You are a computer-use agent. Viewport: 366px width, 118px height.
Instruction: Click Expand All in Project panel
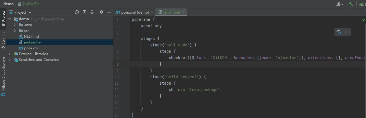tap(84, 12)
